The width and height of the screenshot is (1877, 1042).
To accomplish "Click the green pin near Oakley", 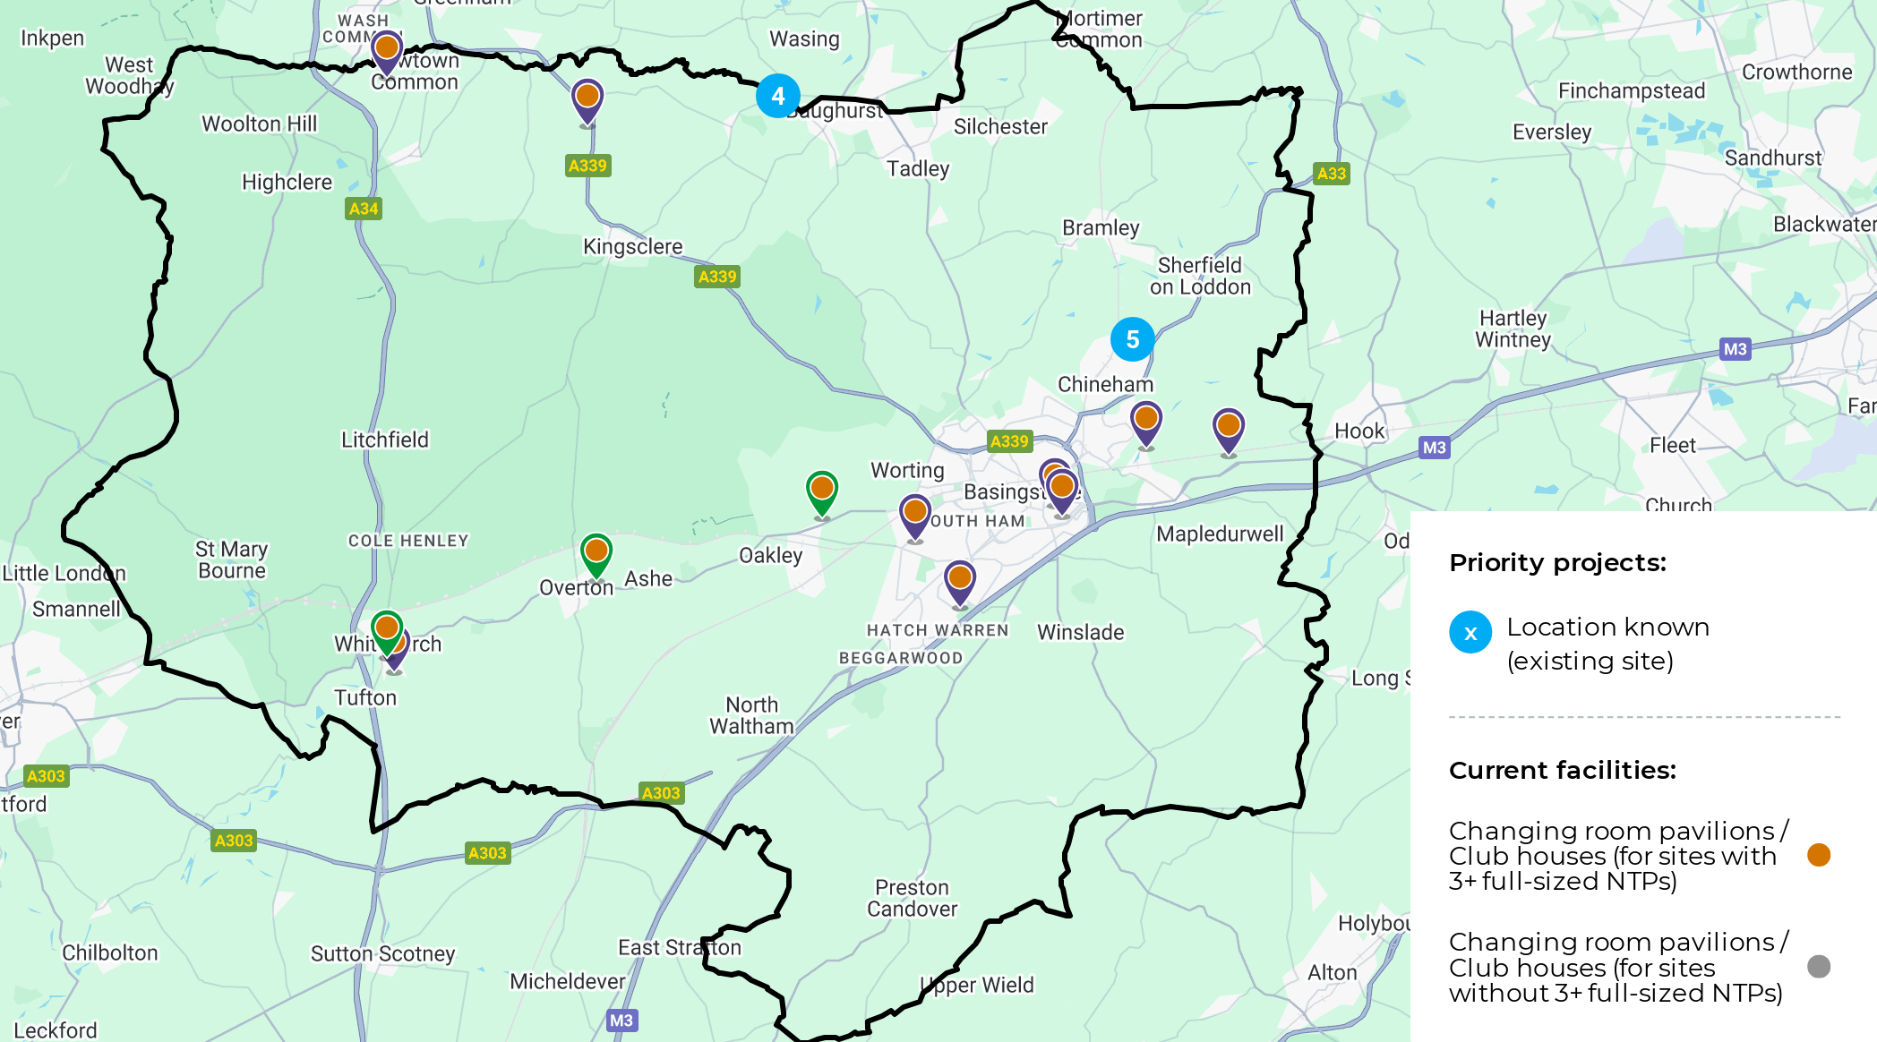I will tap(822, 495).
